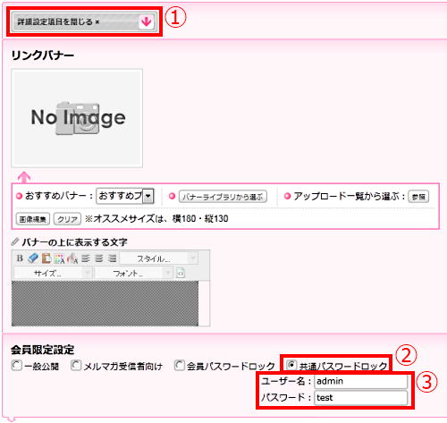Align banner text to the left
447x423 pixels.
(x=86, y=258)
